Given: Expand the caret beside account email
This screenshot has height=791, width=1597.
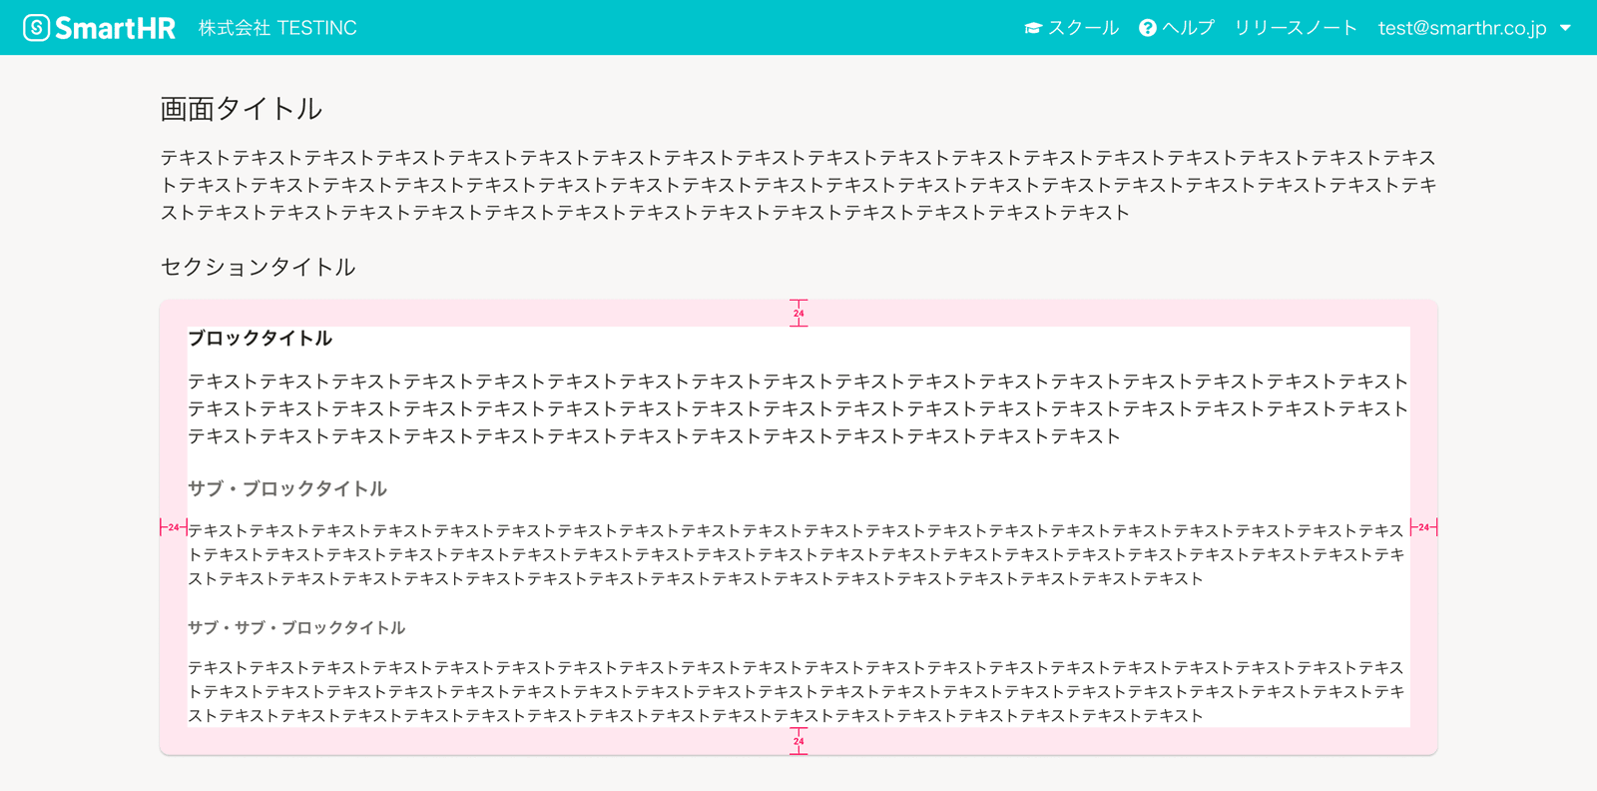Looking at the screenshot, I should [1565, 28].
